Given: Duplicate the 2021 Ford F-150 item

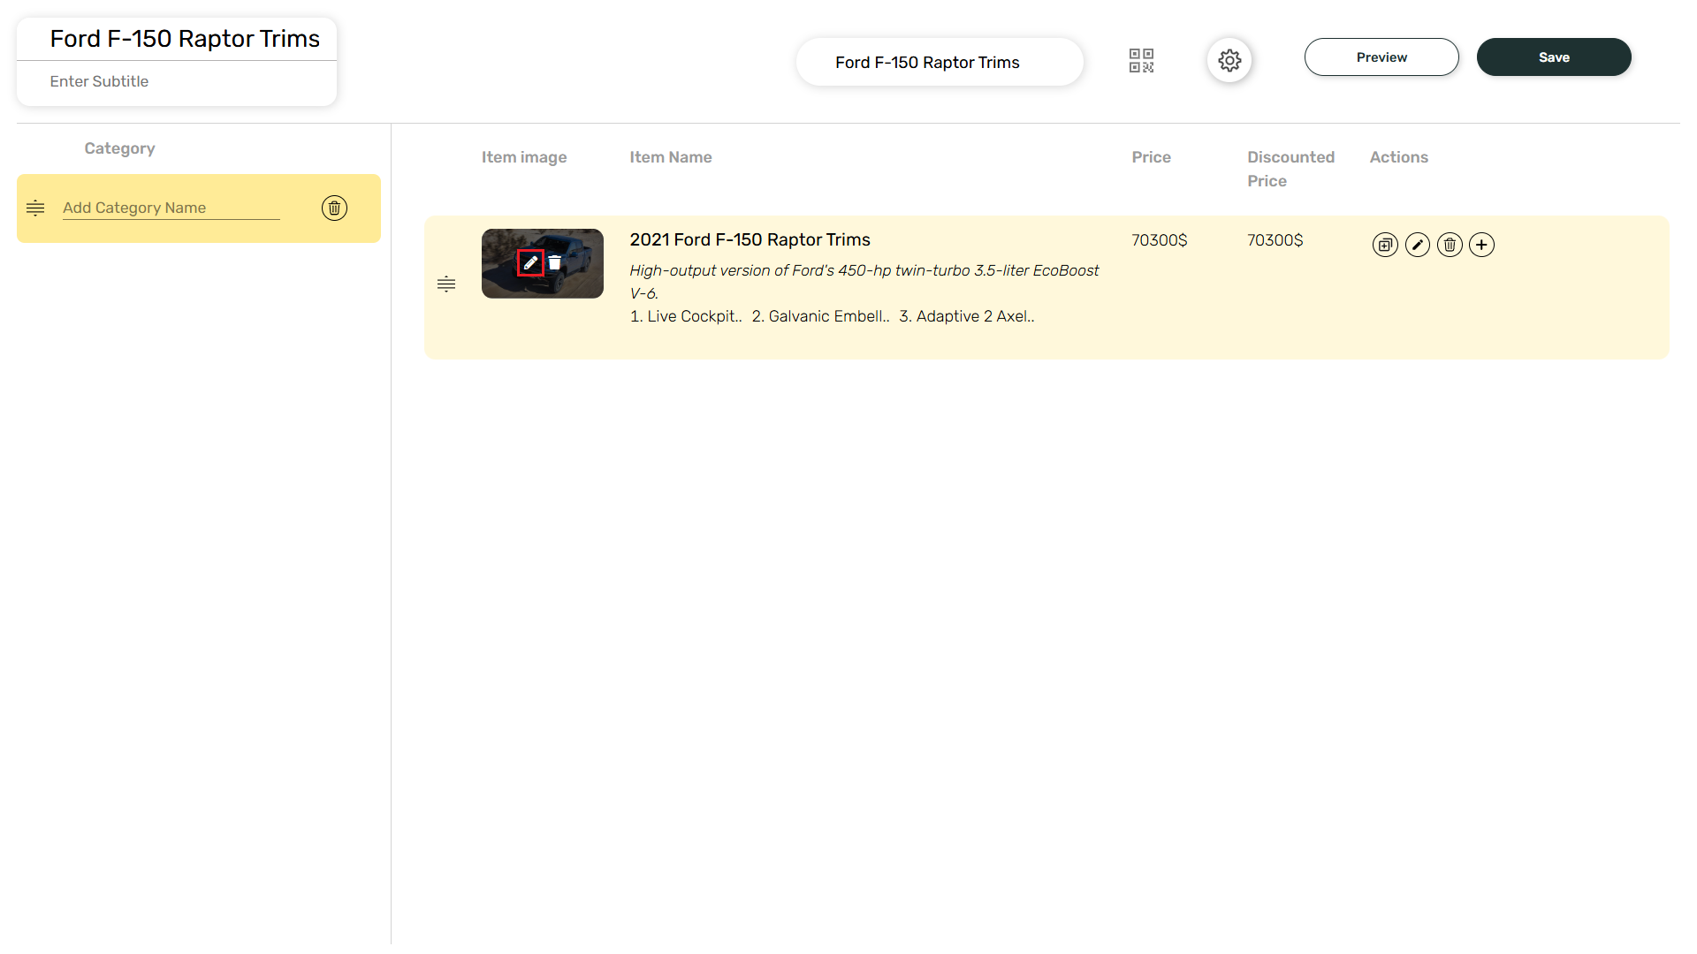Looking at the screenshot, I should coord(1385,245).
